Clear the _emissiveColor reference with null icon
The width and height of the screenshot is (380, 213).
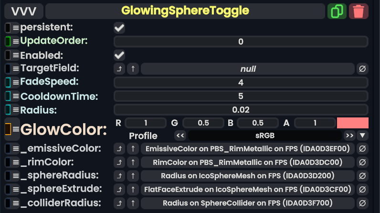coord(362,149)
